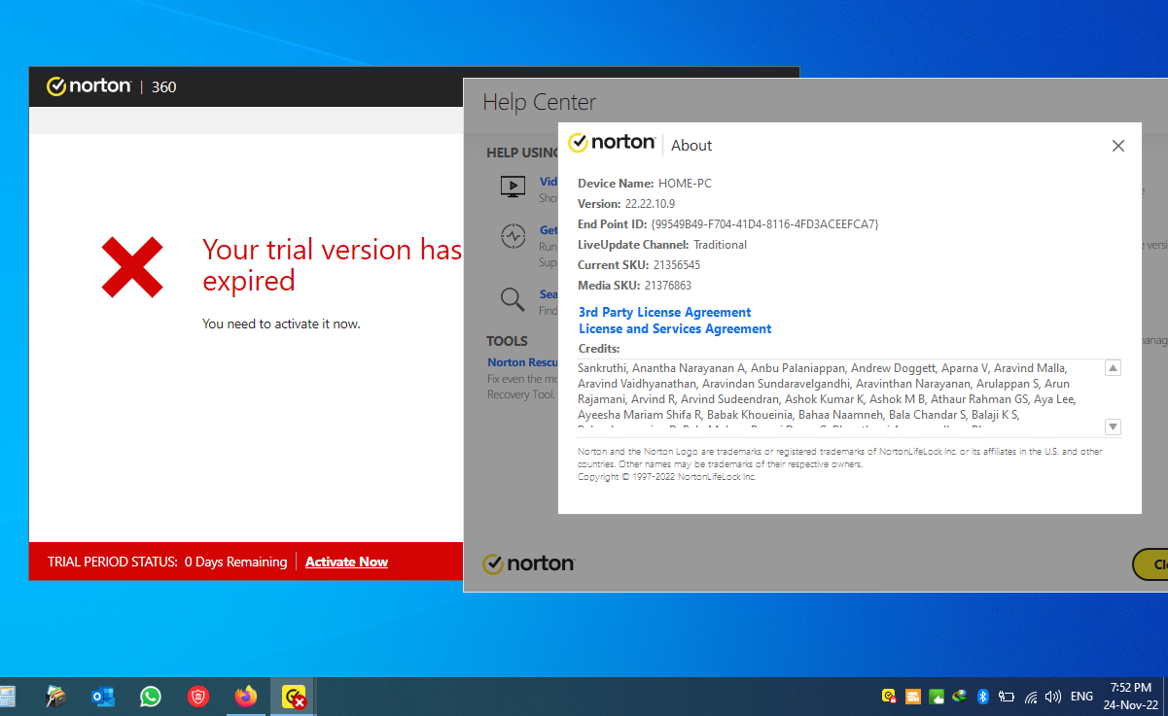1168x716 pixels.
Task: Click the Norton logo in 360 title bar
Action: 88,86
